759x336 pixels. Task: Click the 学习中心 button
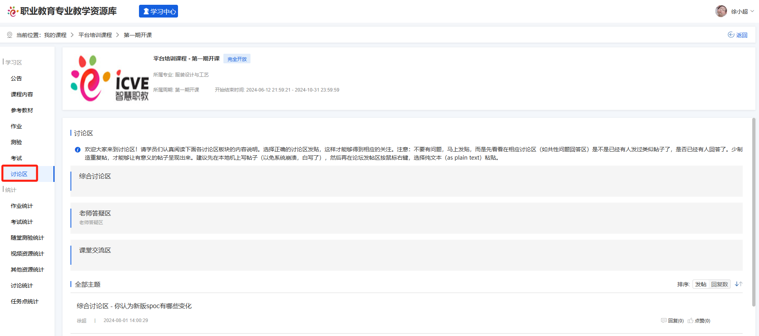point(158,11)
